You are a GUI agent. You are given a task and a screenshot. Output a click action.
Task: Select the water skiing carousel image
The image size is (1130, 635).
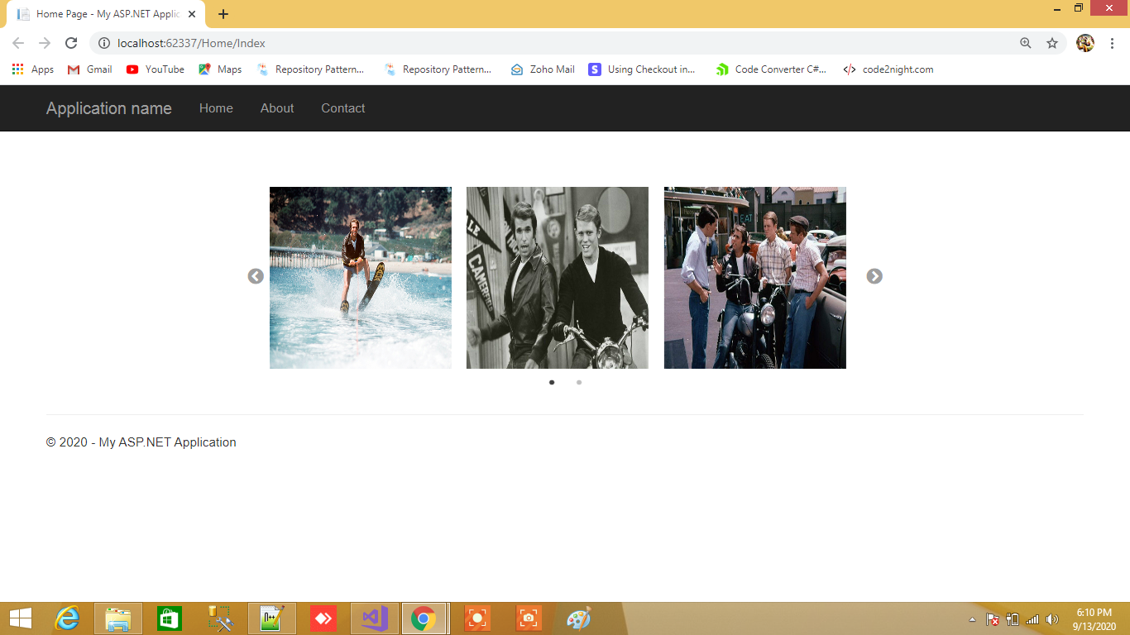pyautogui.click(x=361, y=278)
